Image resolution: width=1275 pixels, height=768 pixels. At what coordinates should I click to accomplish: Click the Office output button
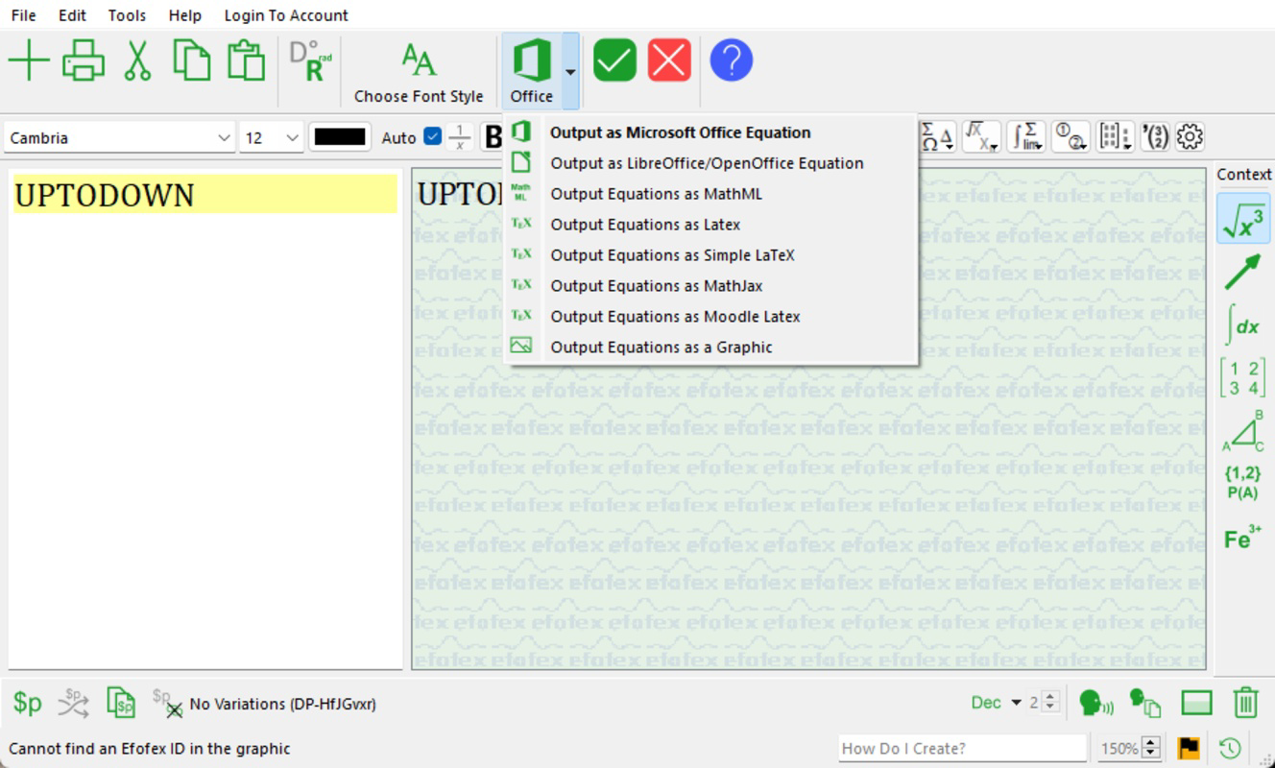click(x=531, y=71)
